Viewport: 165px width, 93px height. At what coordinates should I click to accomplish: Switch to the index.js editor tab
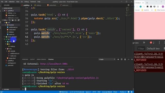tap(39, 5)
